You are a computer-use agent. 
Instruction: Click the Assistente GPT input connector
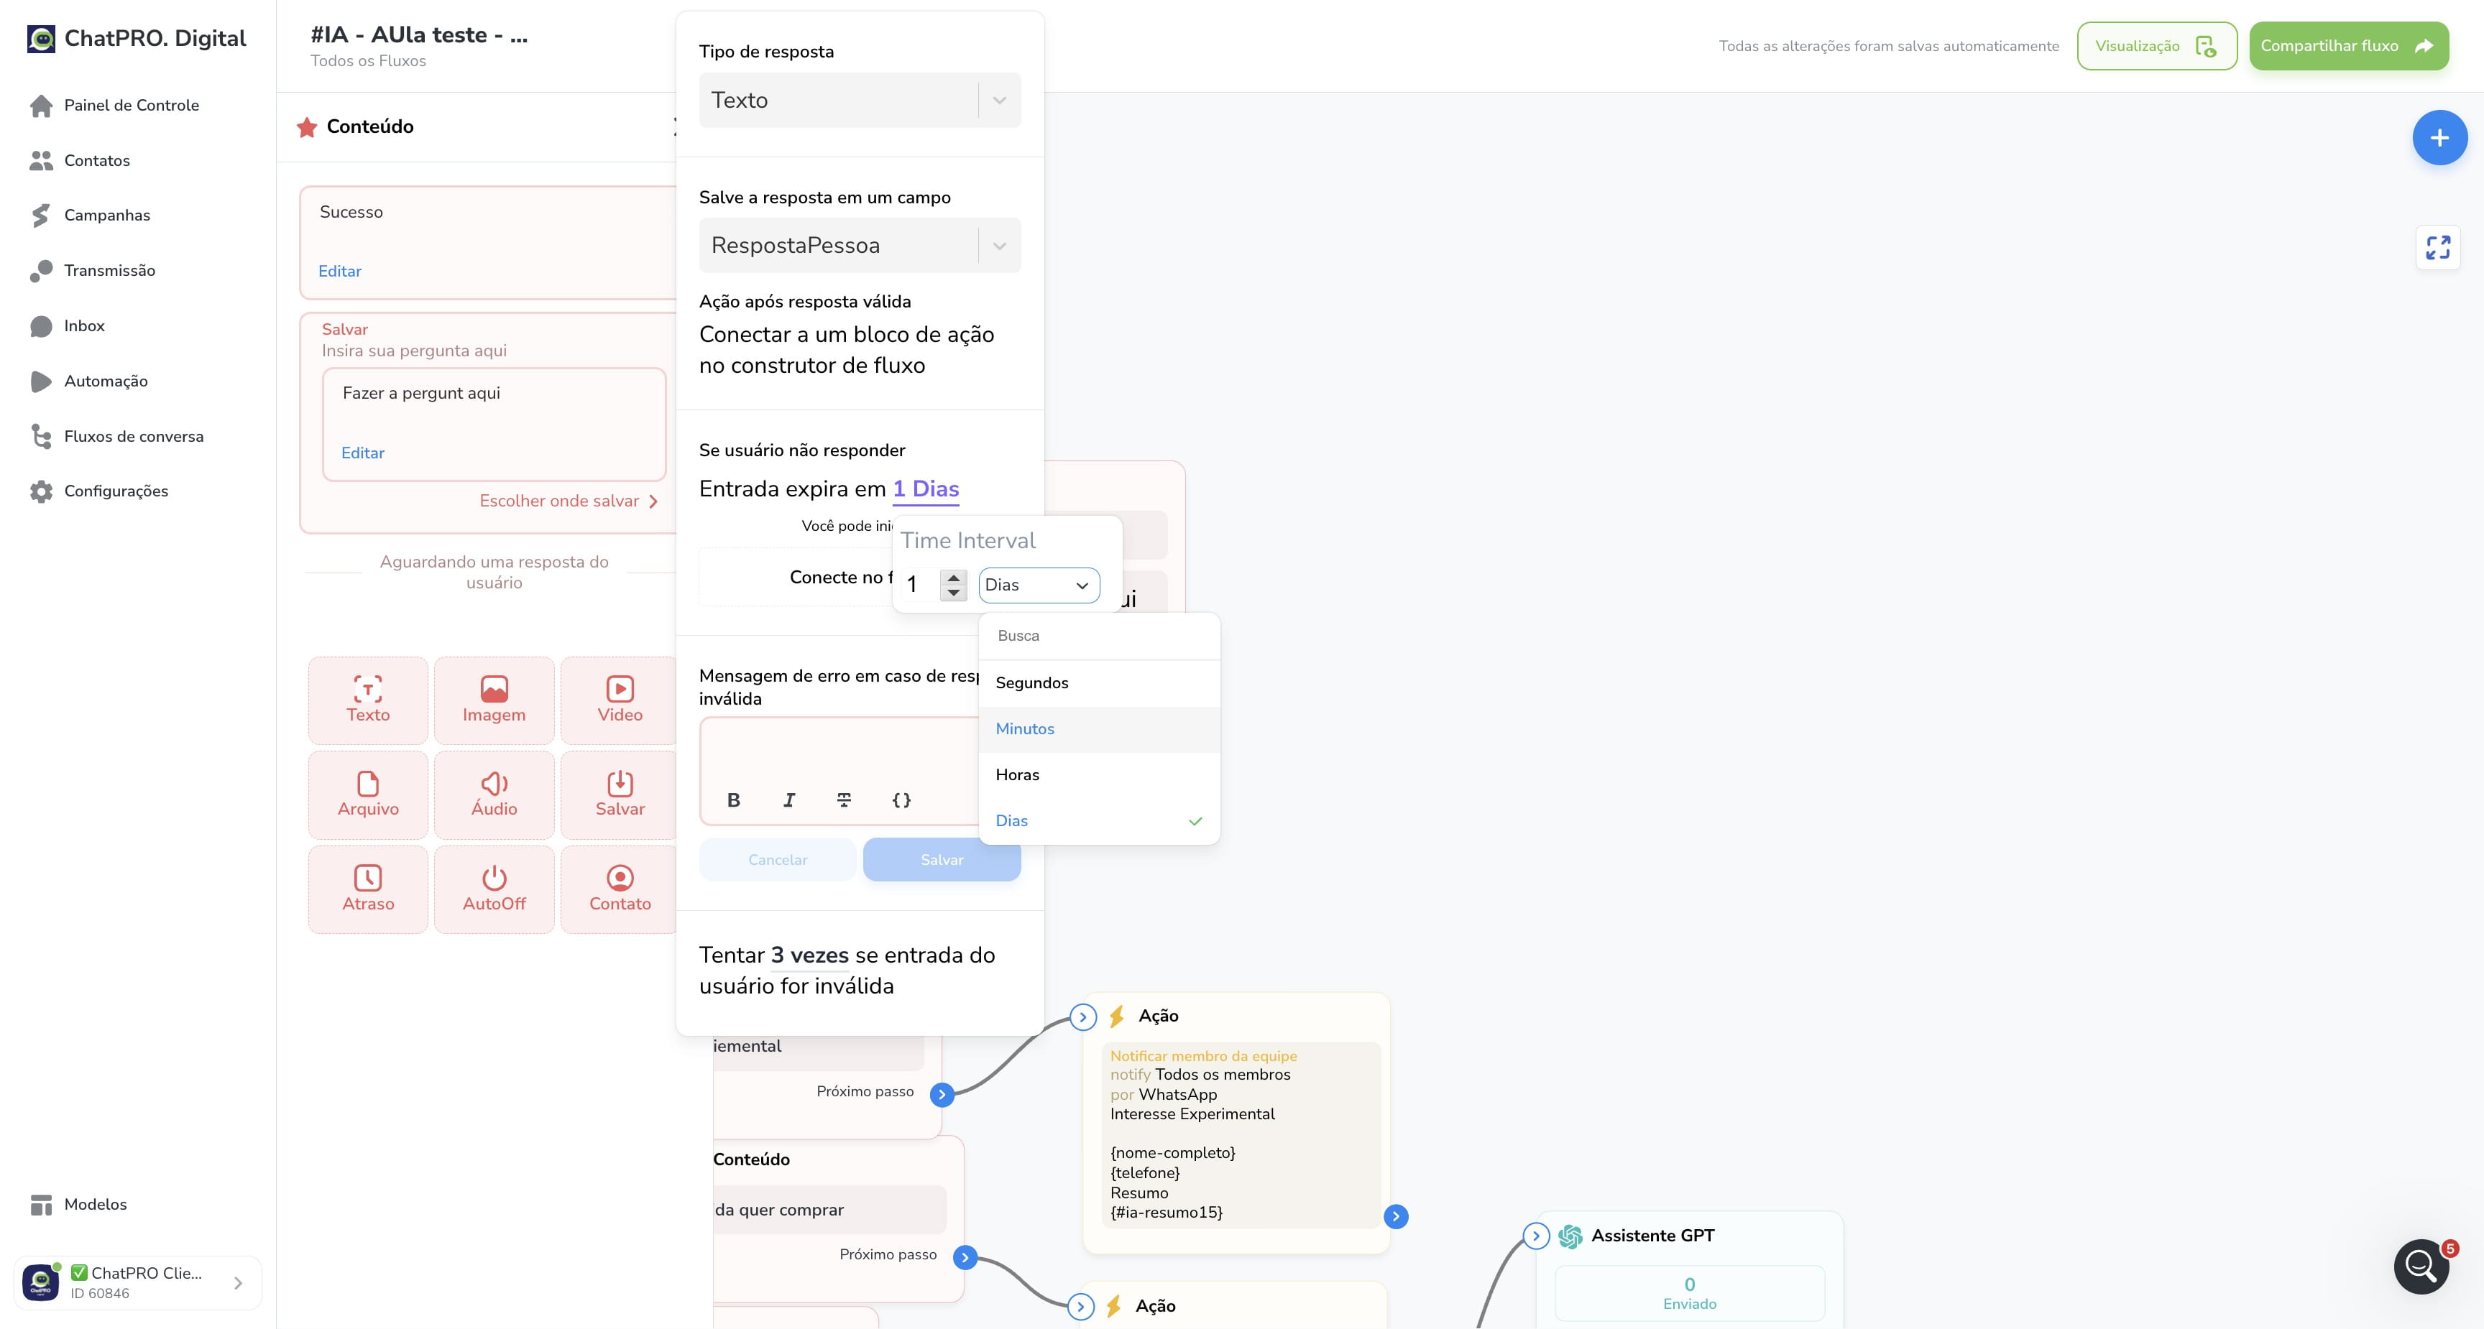[x=1536, y=1236]
